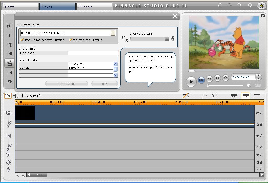268x183 pixels.
Task: Click timeline ruler at 0:00:48.00
Action: point(98,102)
